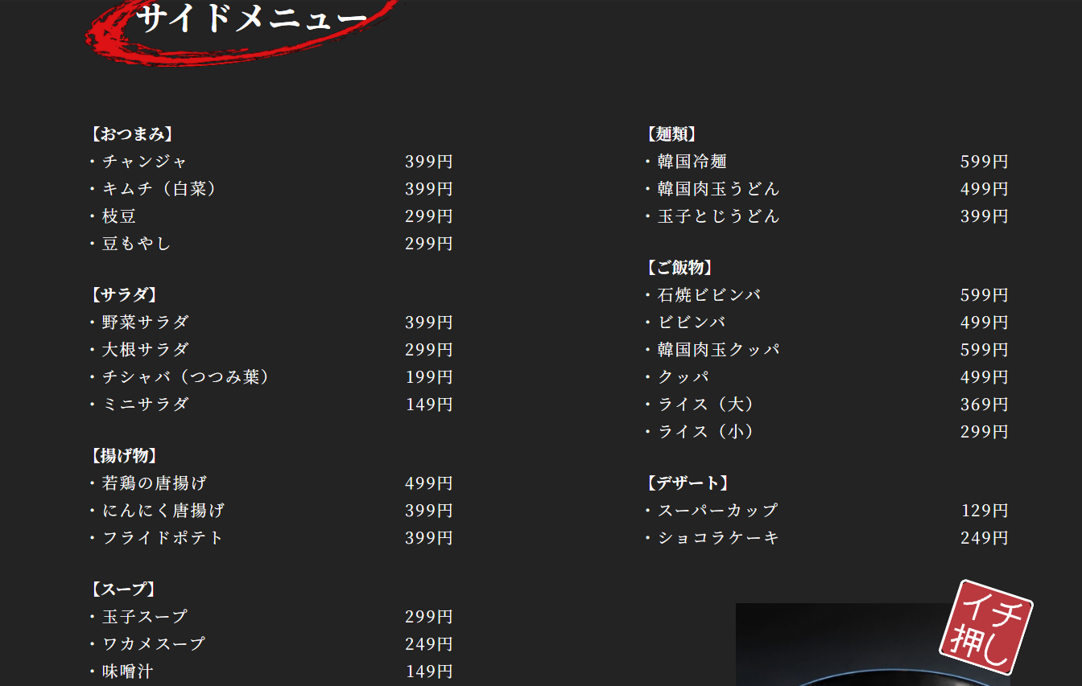Select チシャバ（つつみ葉） in the salad list
This screenshot has width=1082, height=686.
point(186,377)
